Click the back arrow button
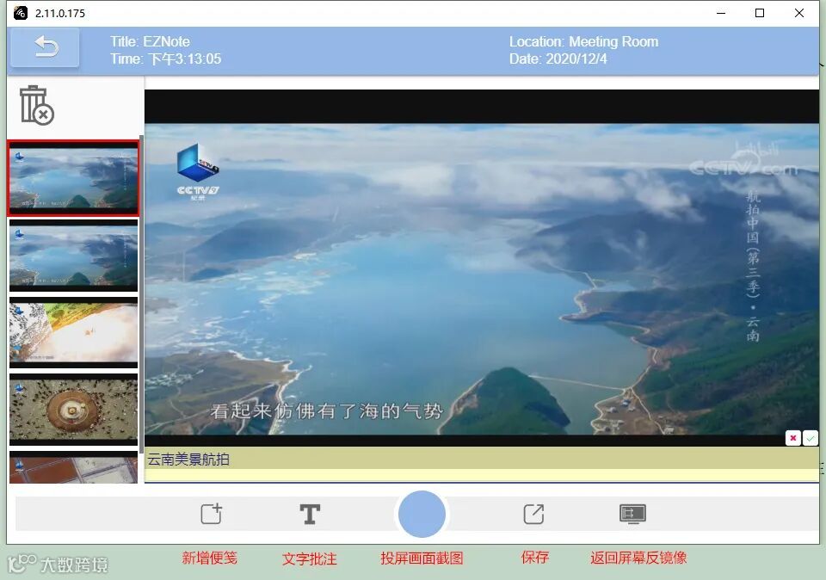This screenshot has width=826, height=580. click(46, 47)
